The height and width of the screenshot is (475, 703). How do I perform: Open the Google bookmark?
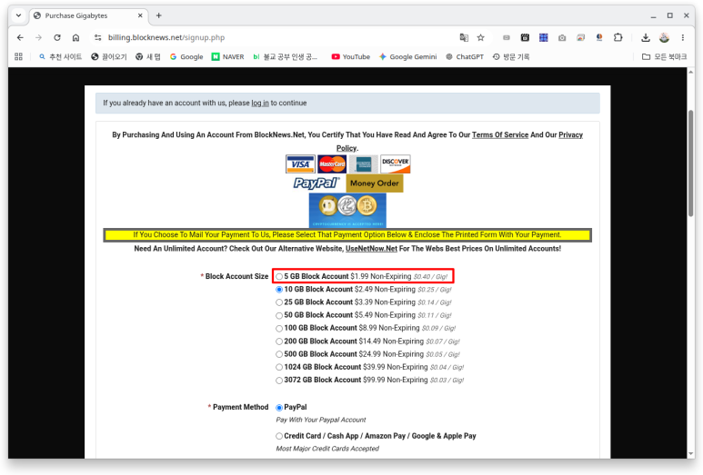pyautogui.click(x=186, y=57)
